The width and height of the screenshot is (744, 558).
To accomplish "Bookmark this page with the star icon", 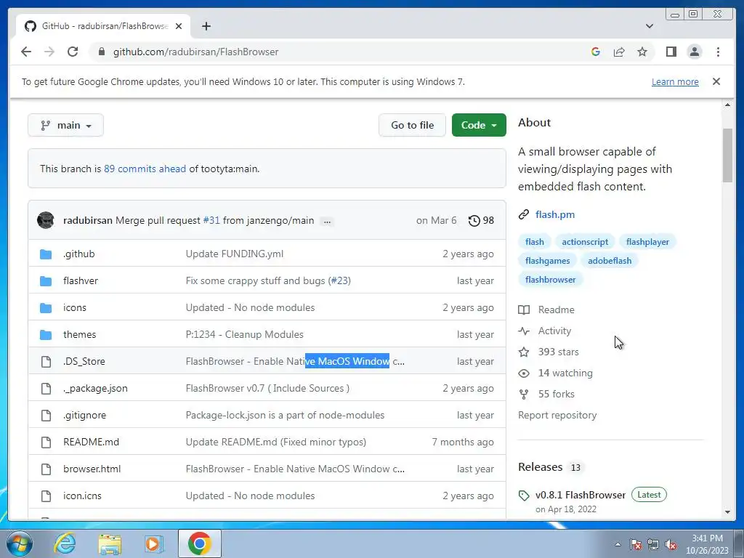I will tap(642, 52).
